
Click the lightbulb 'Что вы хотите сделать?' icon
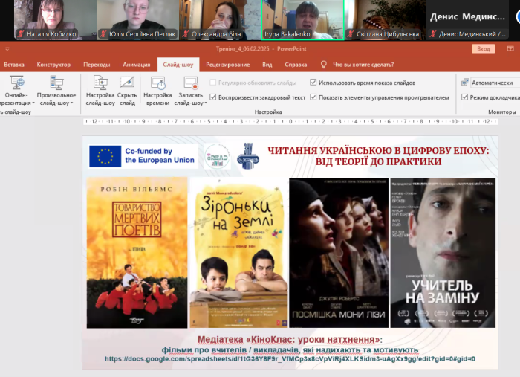[323, 65]
